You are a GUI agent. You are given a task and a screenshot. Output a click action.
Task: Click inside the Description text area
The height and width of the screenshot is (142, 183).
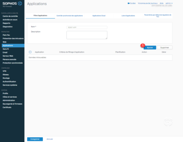tap(87, 35)
